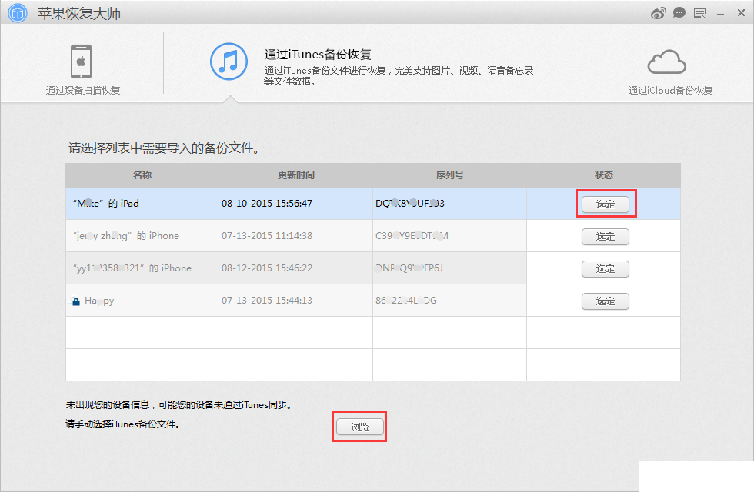
Task: Select the iPad backup name cell
Action: 142,203
